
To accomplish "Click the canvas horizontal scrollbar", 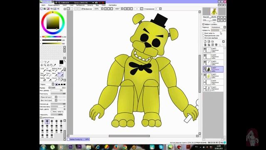I will [x=129, y=136].
